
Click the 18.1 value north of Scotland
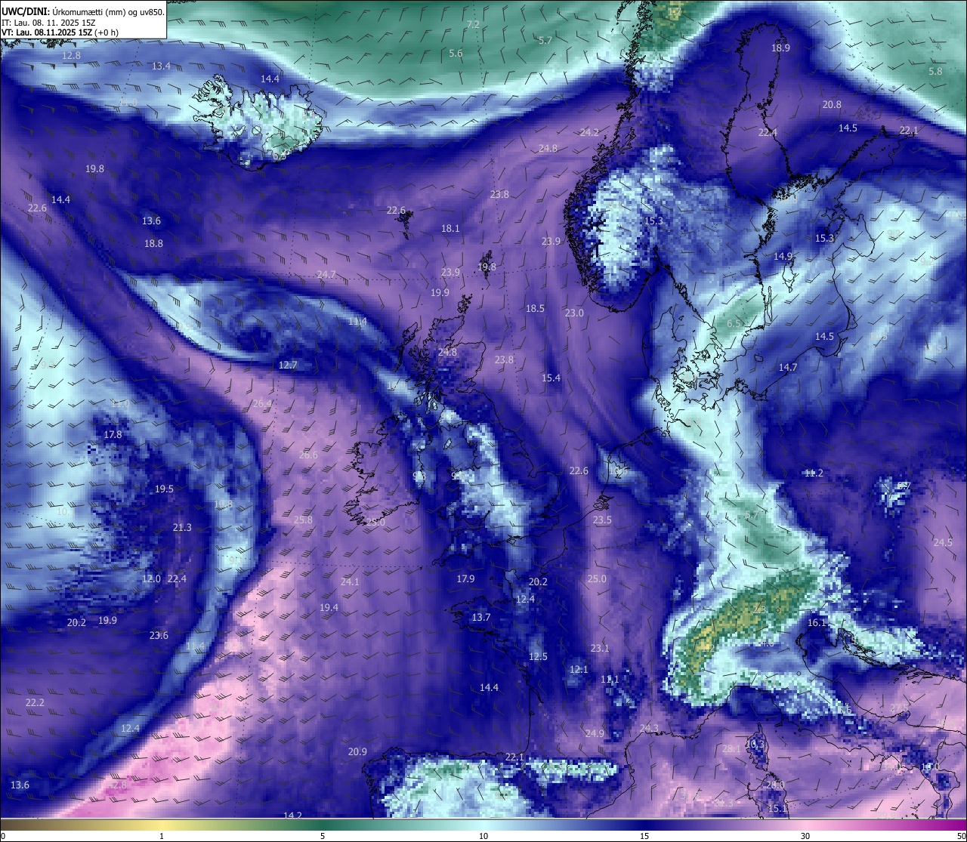[x=450, y=229]
